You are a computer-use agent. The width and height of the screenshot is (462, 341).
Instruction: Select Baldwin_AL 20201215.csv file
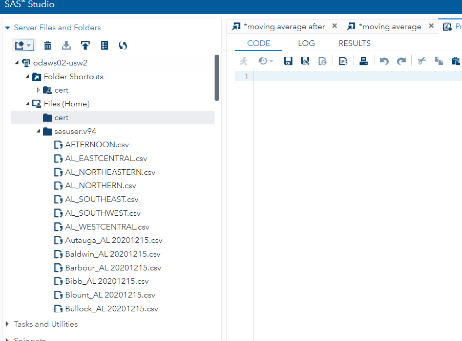click(x=113, y=254)
